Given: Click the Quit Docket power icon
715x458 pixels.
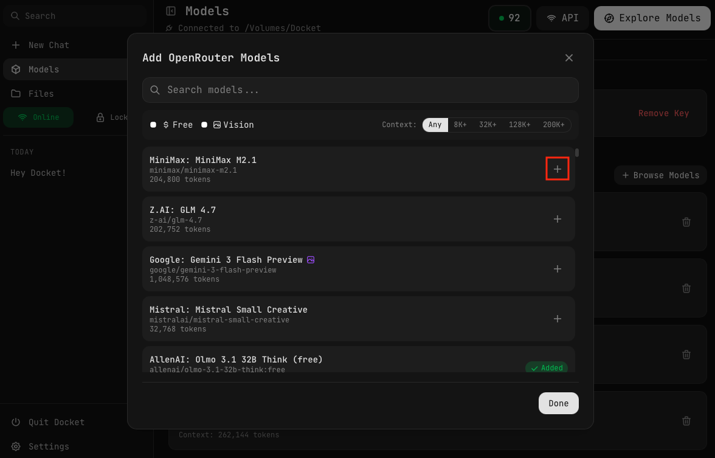Looking at the screenshot, I should pos(15,422).
